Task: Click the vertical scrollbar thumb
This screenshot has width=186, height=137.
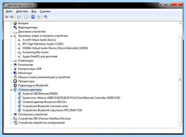Action: click(x=180, y=80)
